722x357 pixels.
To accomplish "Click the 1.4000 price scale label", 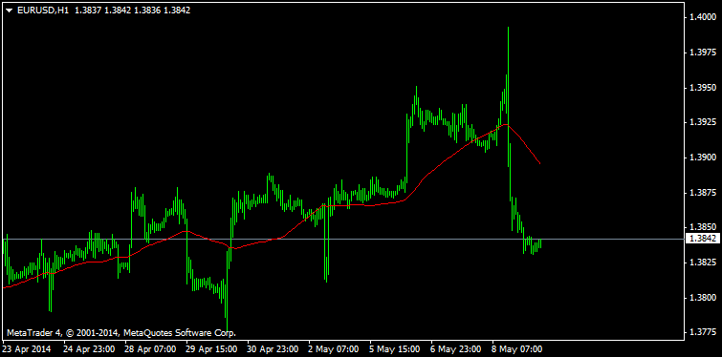I will [x=702, y=17].
